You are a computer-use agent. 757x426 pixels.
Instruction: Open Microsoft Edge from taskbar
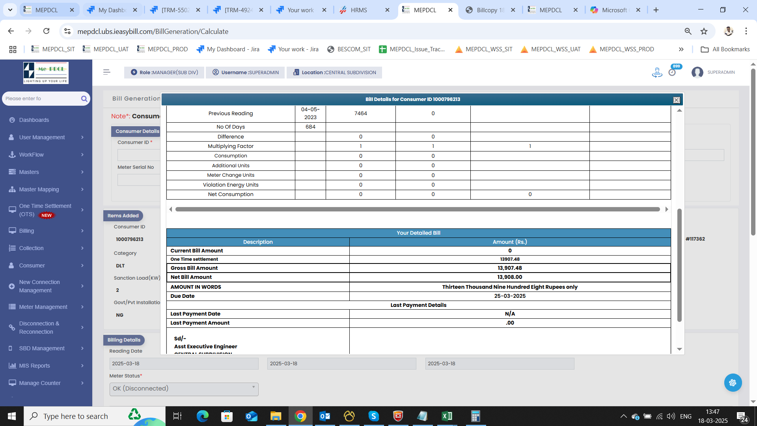point(203,416)
